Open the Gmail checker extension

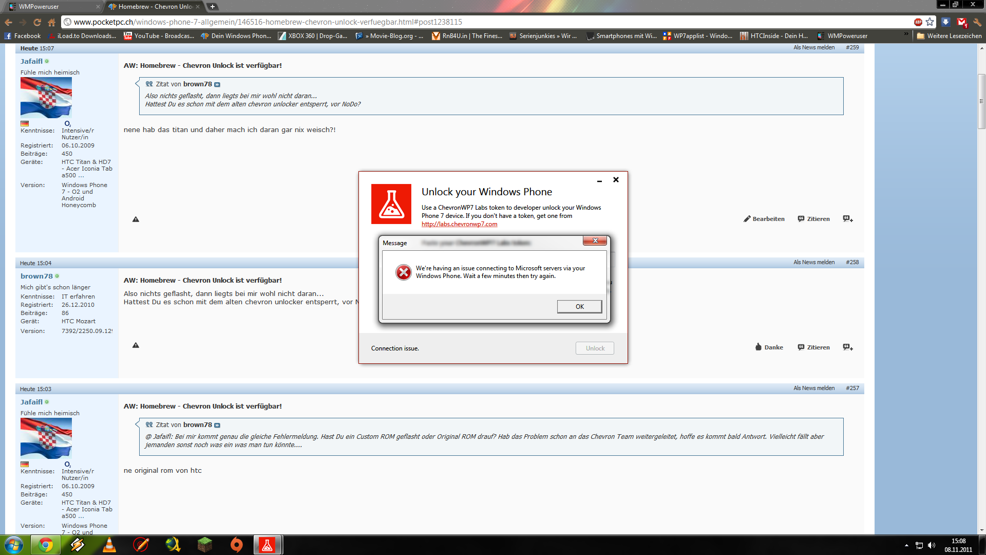point(962,22)
